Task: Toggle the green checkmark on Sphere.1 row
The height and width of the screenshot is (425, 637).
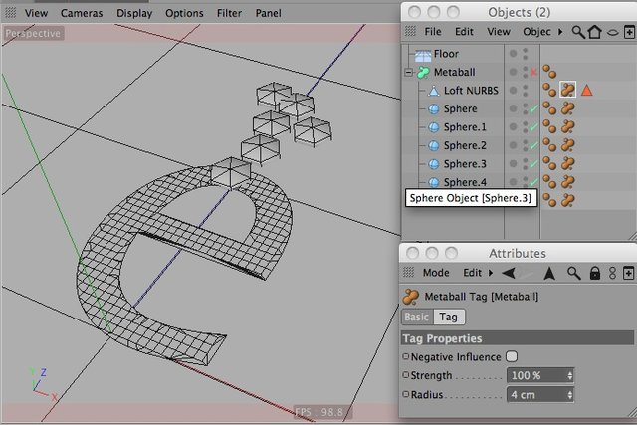Action: pyautogui.click(x=533, y=127)
